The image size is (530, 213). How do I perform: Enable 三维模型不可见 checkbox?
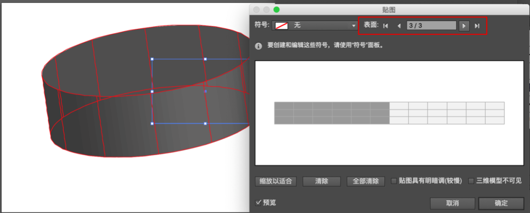pos(471,181)
